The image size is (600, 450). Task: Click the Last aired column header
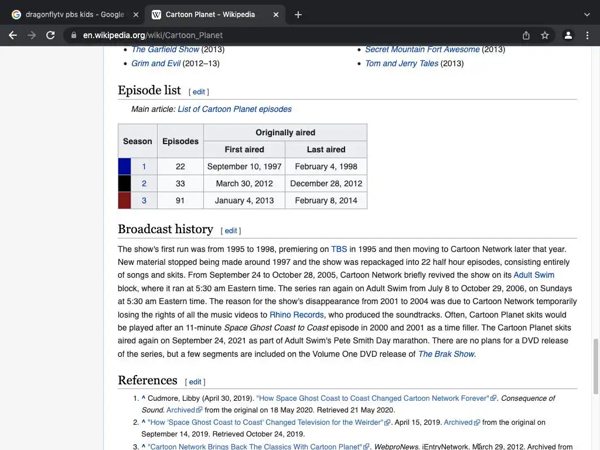tap(326, 149)
